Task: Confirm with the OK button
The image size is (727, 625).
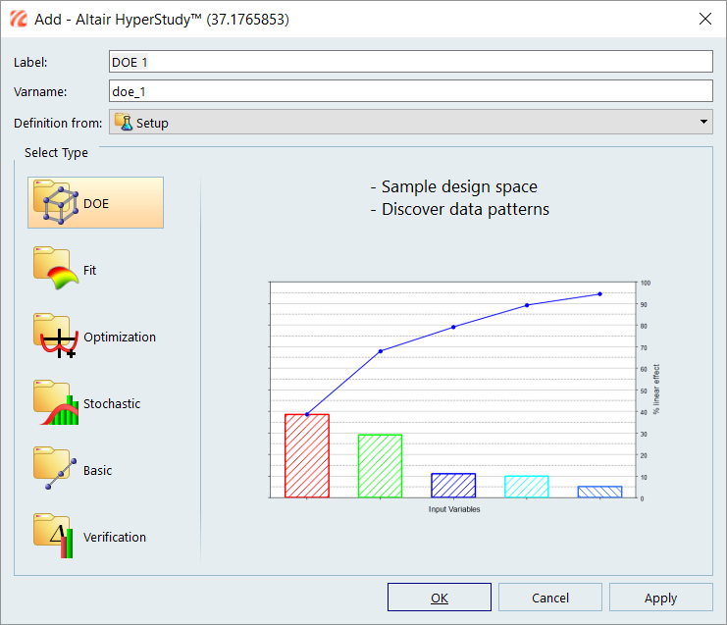Action: [x=440, y=598]
